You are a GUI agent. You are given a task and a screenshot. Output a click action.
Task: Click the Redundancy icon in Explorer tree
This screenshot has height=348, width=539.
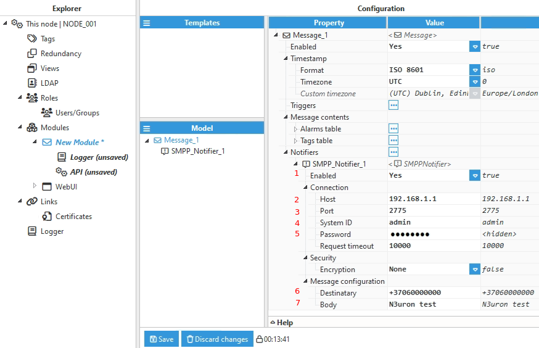(32, 54)
